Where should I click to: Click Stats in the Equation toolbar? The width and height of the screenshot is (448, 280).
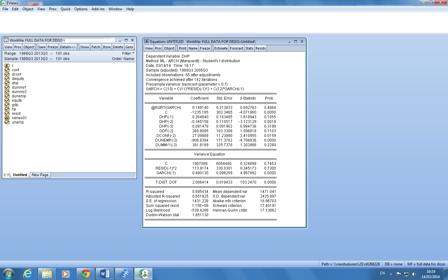pos(249,48)
